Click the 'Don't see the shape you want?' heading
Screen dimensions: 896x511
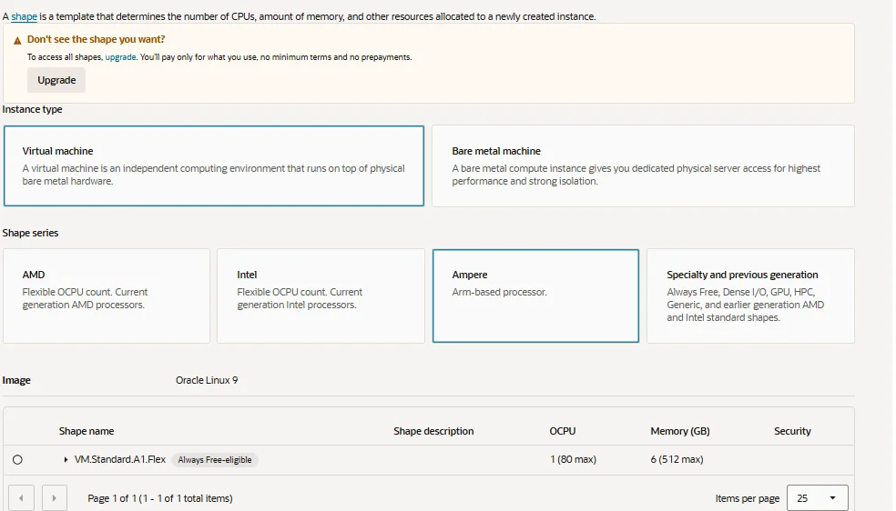96,39
